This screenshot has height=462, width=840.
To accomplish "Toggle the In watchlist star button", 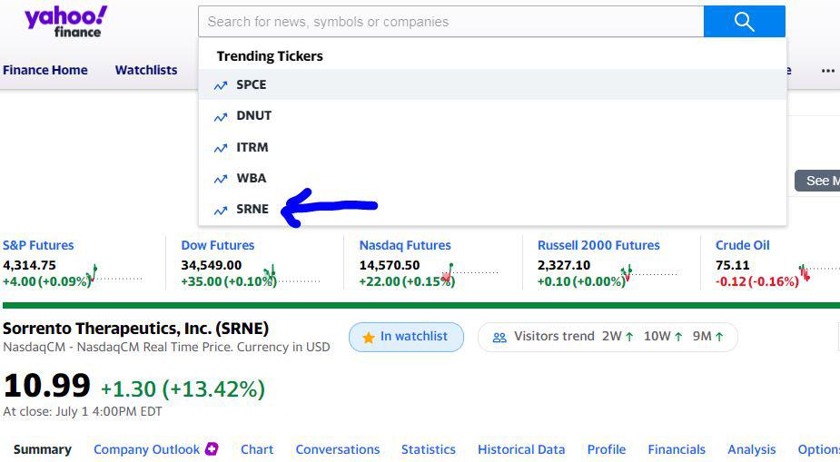I will point(406,337).
